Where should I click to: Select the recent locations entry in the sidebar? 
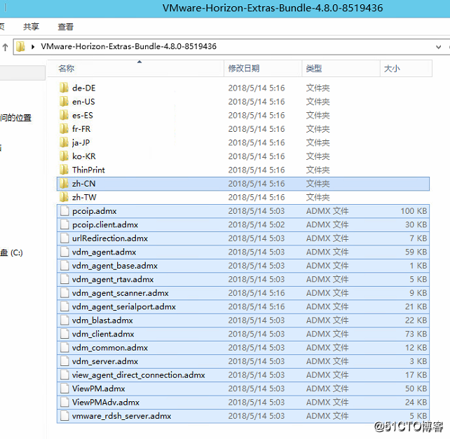(16, 118)
